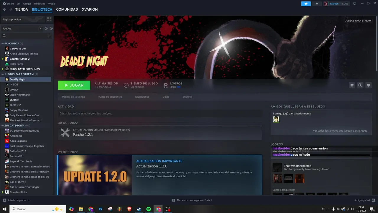Go to the COMUNIDAD tab

(67, 9)
